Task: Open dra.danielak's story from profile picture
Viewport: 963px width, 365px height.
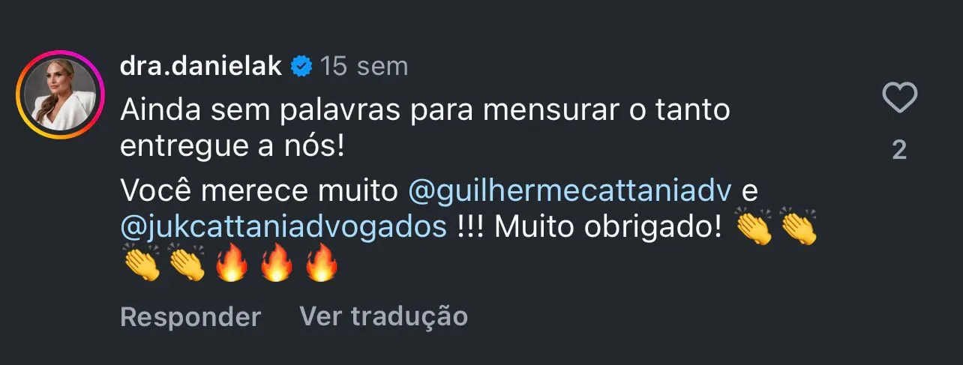Action: coord(59,94)
